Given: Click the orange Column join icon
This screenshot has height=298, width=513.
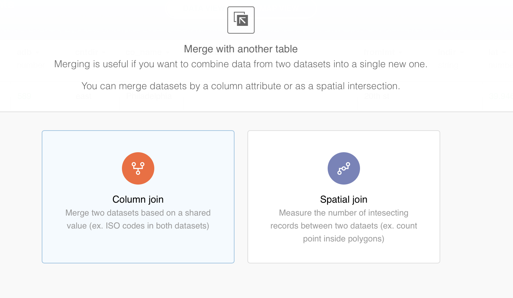Looking at the screenshot, I should click(x=138, y=168).
